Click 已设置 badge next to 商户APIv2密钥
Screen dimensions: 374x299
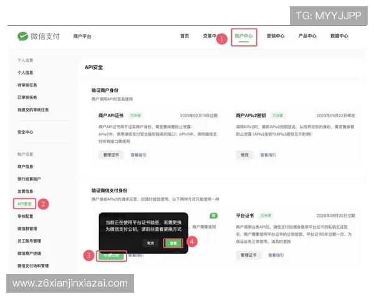click(278, 116)
